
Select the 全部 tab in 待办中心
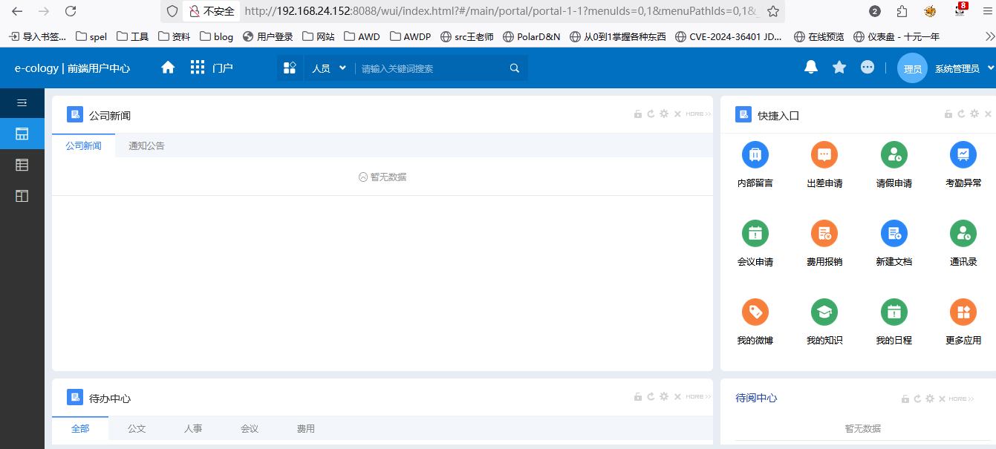80,428
